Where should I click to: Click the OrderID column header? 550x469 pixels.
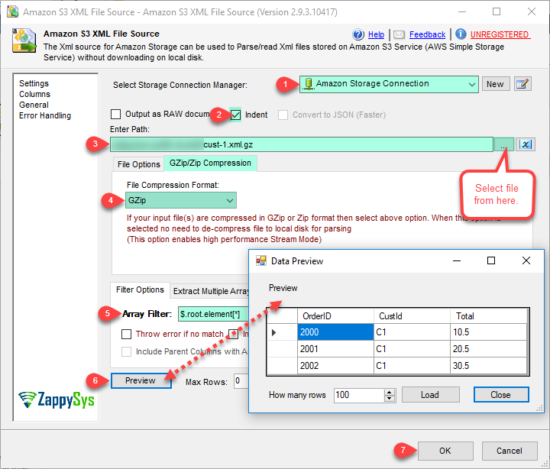coord(335,316)
